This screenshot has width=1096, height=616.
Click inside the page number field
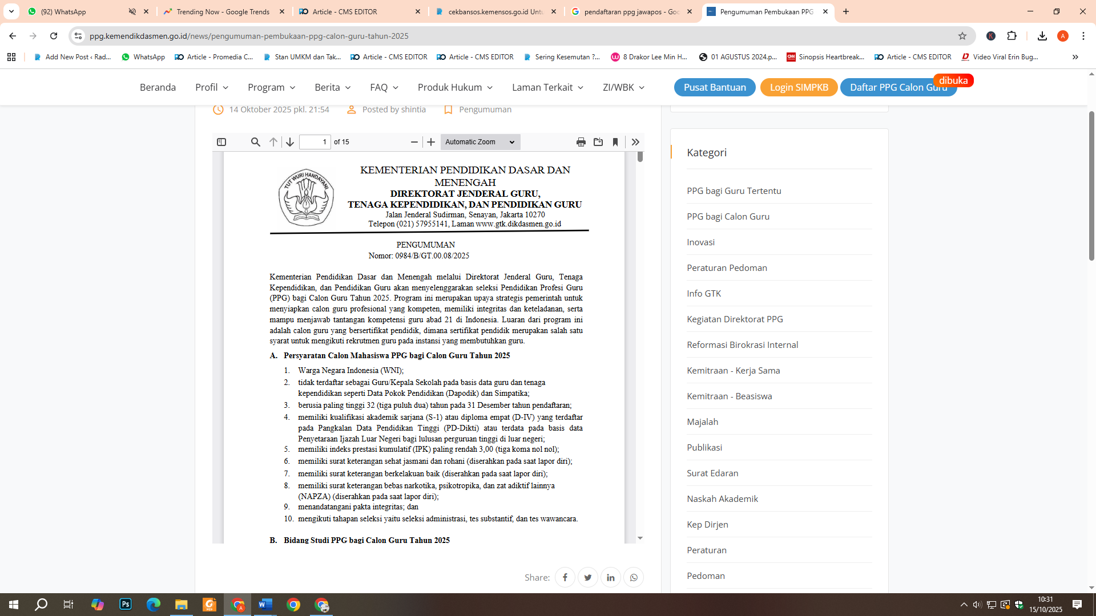(315, 142)
